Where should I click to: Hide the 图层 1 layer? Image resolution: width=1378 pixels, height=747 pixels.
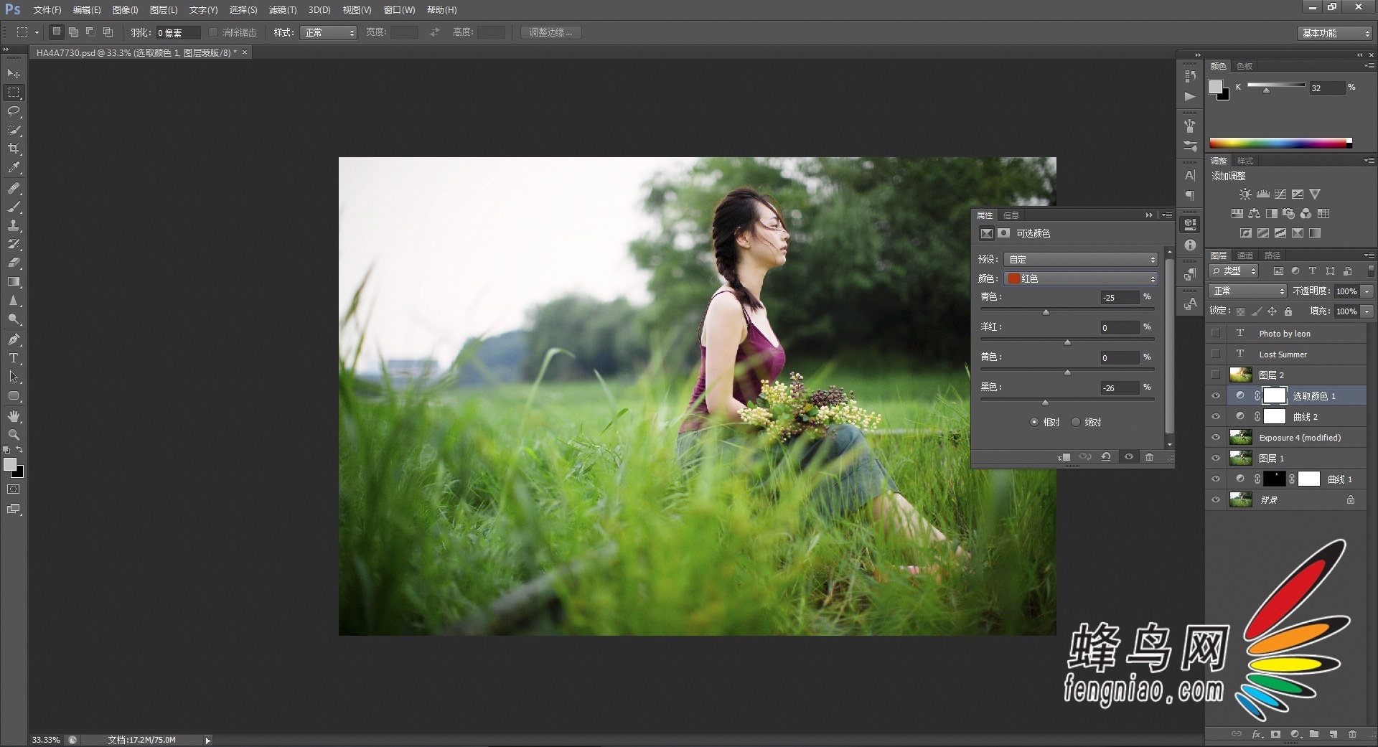pos(1216,459)
